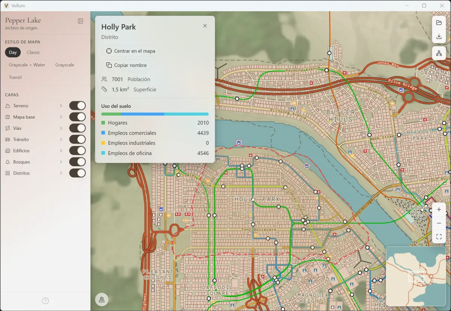Expand the Edificios layer options
451x311 pixels.
(x=61, y=151)
